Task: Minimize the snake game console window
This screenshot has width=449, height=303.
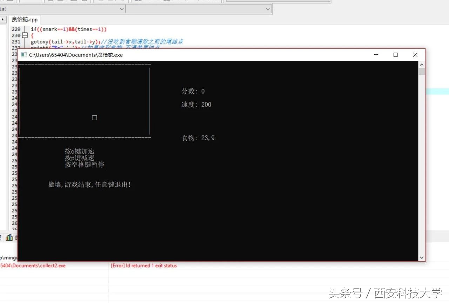Action: [376, 55]
